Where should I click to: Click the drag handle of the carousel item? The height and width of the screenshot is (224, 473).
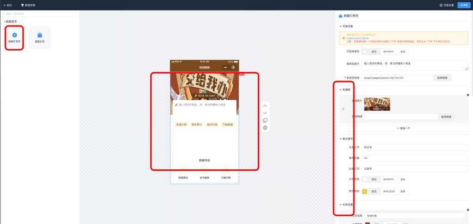(342, 109)
